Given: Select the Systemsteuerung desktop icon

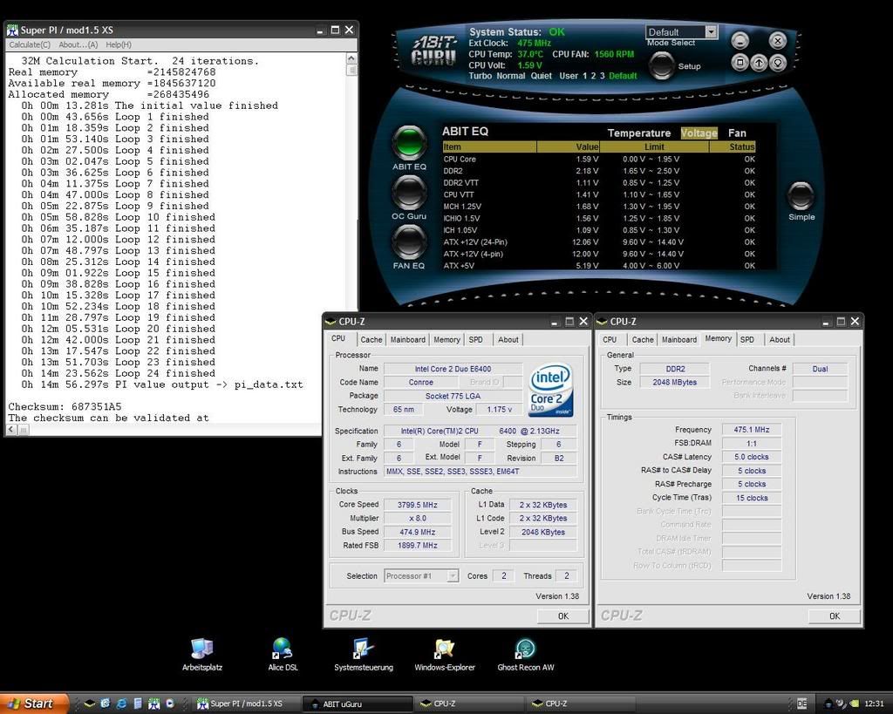Looking at the screenshot, I should [364, 655].
